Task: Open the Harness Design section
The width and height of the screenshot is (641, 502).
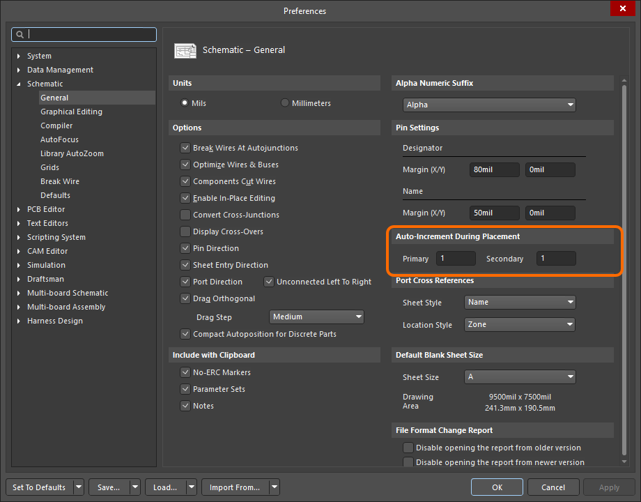Action: pos(18,321)
